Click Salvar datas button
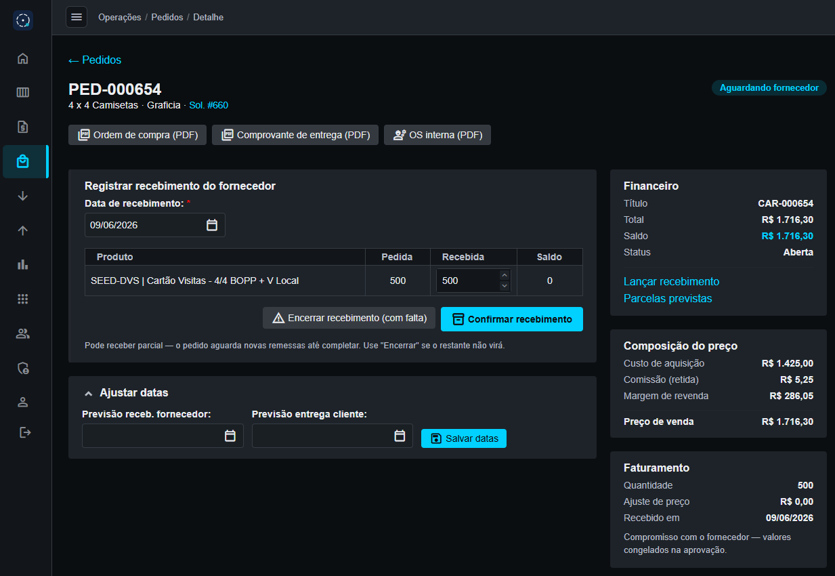The height and width of the screenshot is (576, 835). click(x=464, y=438)
